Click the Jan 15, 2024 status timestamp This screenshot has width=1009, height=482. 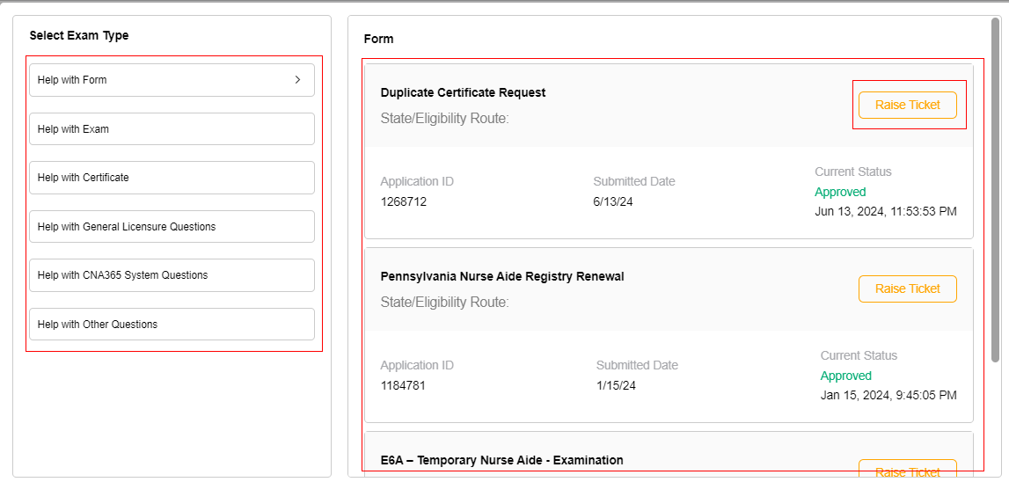pyautogui.click(x=888, y=395)
